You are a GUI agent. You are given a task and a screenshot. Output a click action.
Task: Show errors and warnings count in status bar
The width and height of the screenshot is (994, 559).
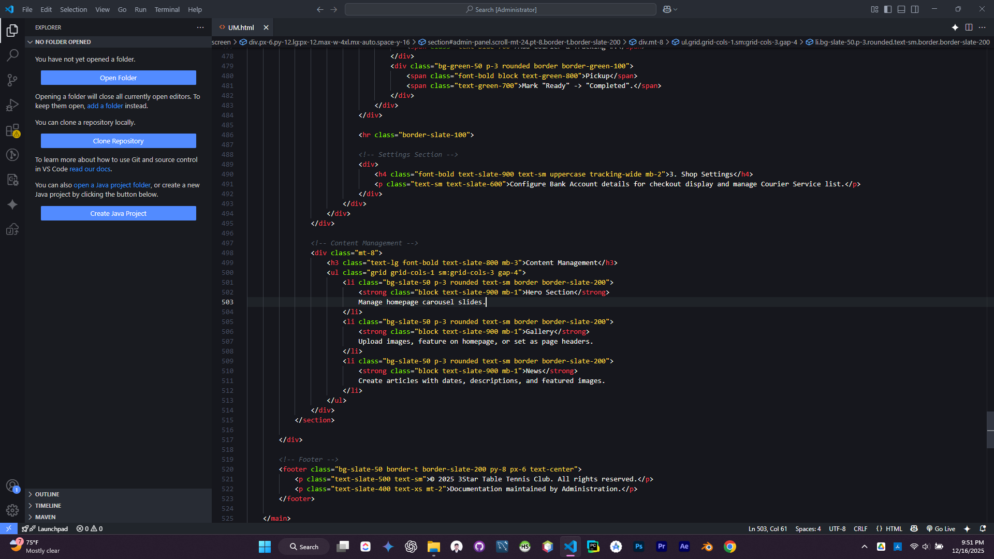(x=90, y=528)
